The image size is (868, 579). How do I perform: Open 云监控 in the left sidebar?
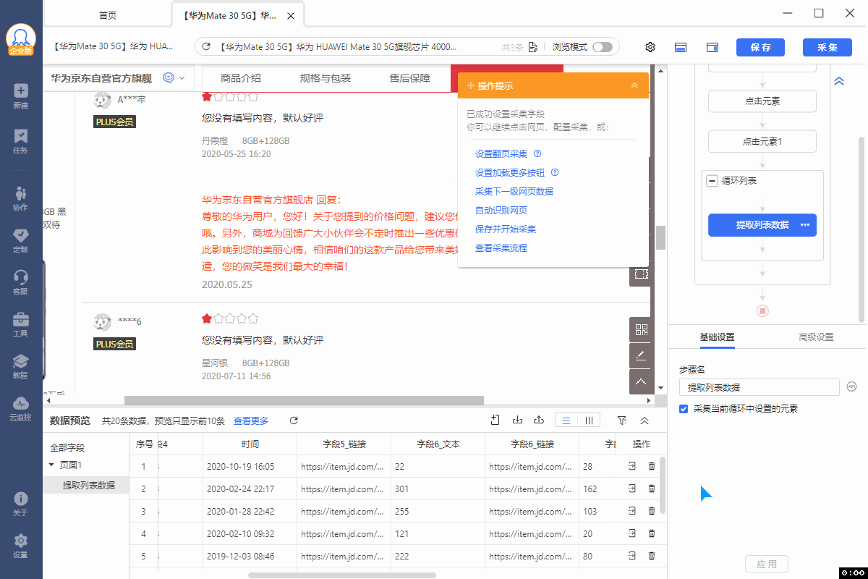pos(21,408)
